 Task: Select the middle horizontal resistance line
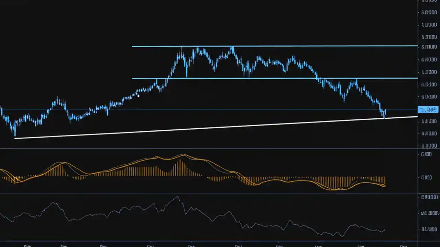(275, 78)
